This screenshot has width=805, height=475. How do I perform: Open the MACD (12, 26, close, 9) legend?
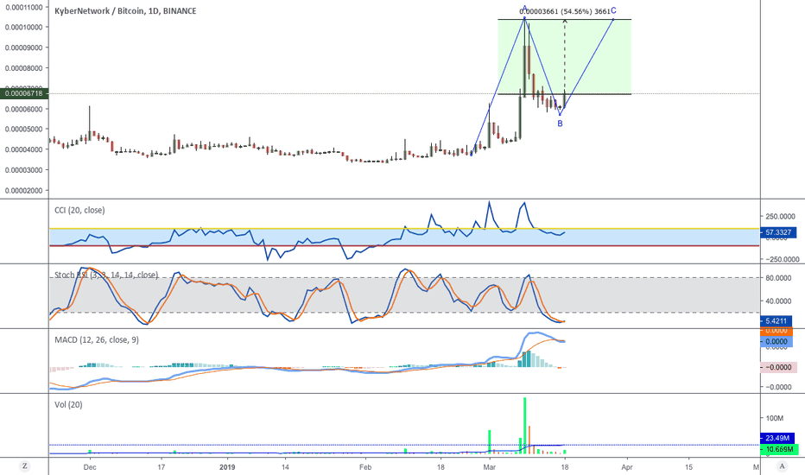tap(97, 339)
